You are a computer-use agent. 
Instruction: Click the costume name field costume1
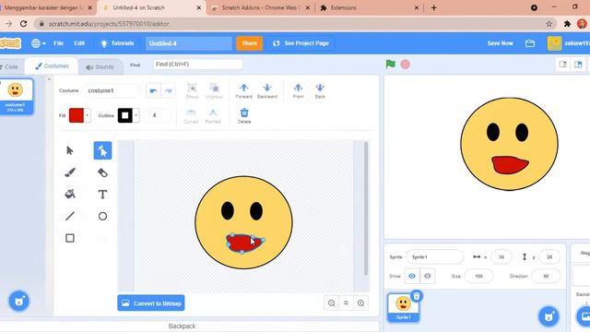[x=111, y=90]
